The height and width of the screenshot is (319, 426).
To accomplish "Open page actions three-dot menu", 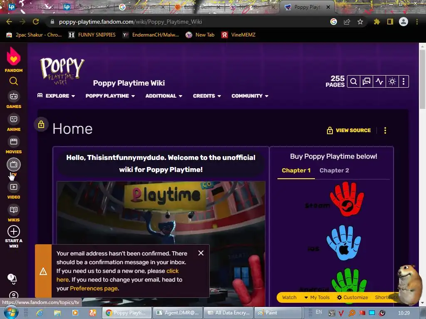I will tap(385, 130).
